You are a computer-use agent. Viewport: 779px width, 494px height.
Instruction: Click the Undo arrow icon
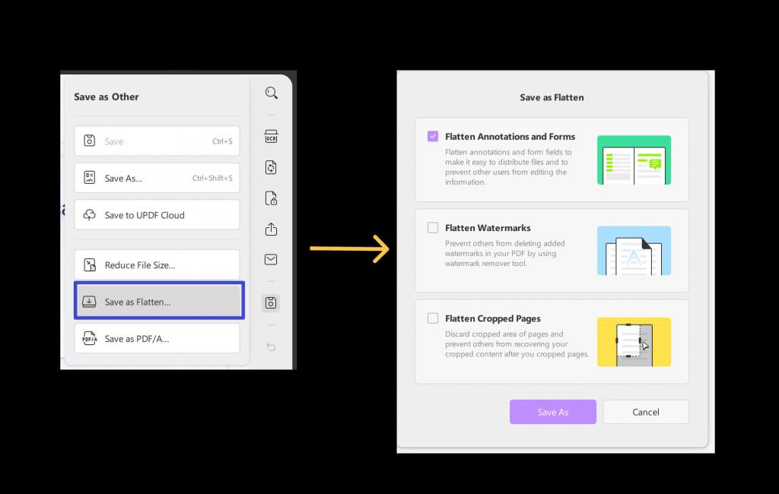point(271,347)
